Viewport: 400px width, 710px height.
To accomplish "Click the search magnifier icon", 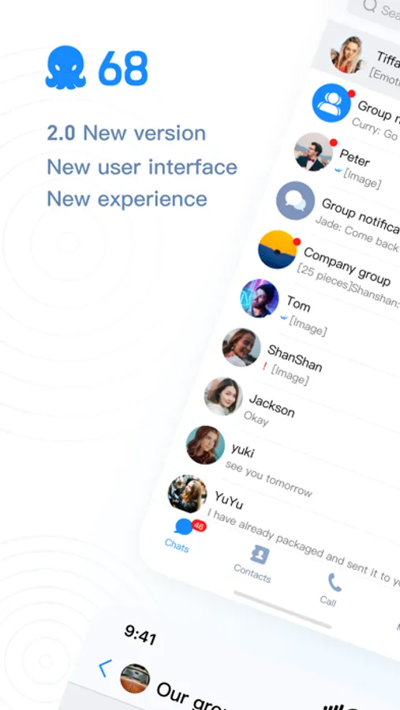I will 370,6.
